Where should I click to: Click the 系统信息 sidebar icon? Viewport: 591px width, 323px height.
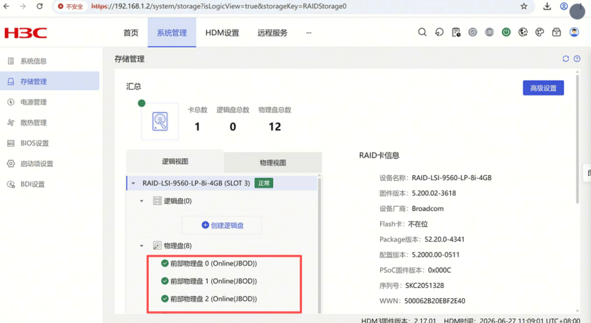click(11, 61)
